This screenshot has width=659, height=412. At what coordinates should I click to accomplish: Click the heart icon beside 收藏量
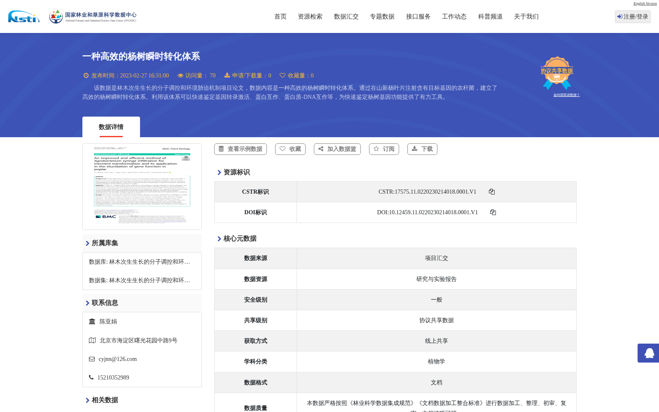tap(283, 75)
